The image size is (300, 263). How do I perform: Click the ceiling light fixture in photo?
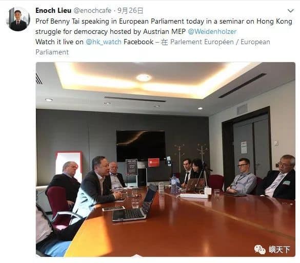tap(144, 78)
